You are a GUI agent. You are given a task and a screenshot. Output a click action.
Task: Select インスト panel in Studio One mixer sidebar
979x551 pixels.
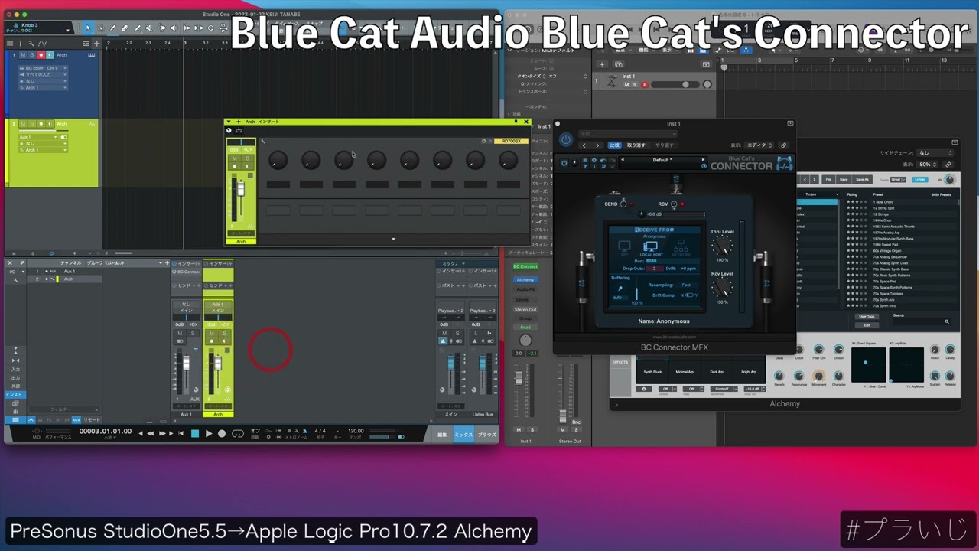[x=15, y=395]
